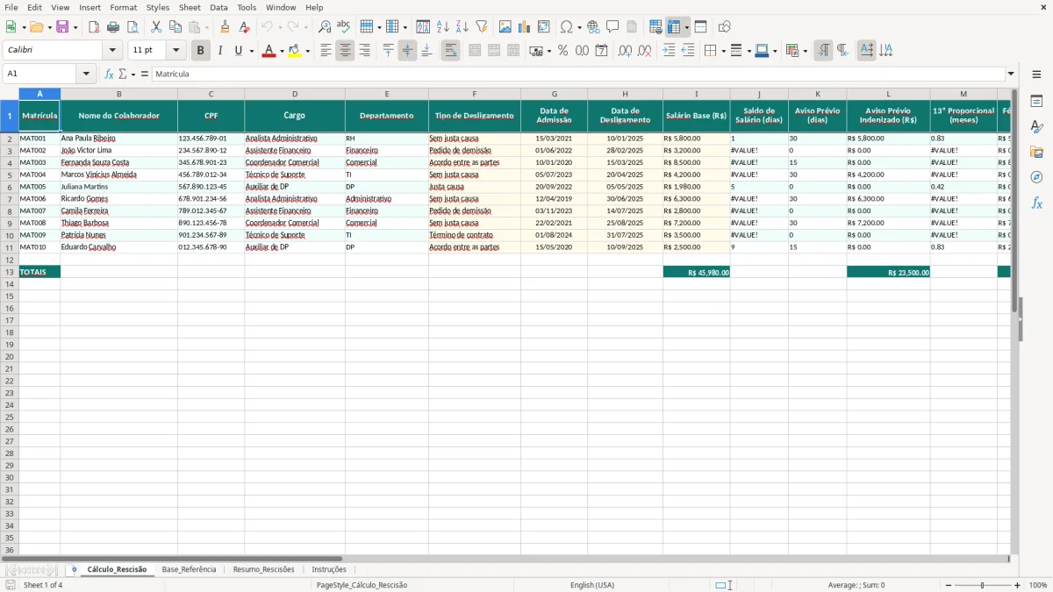
Task: Click the Save document icon
Action: [62, 27]
